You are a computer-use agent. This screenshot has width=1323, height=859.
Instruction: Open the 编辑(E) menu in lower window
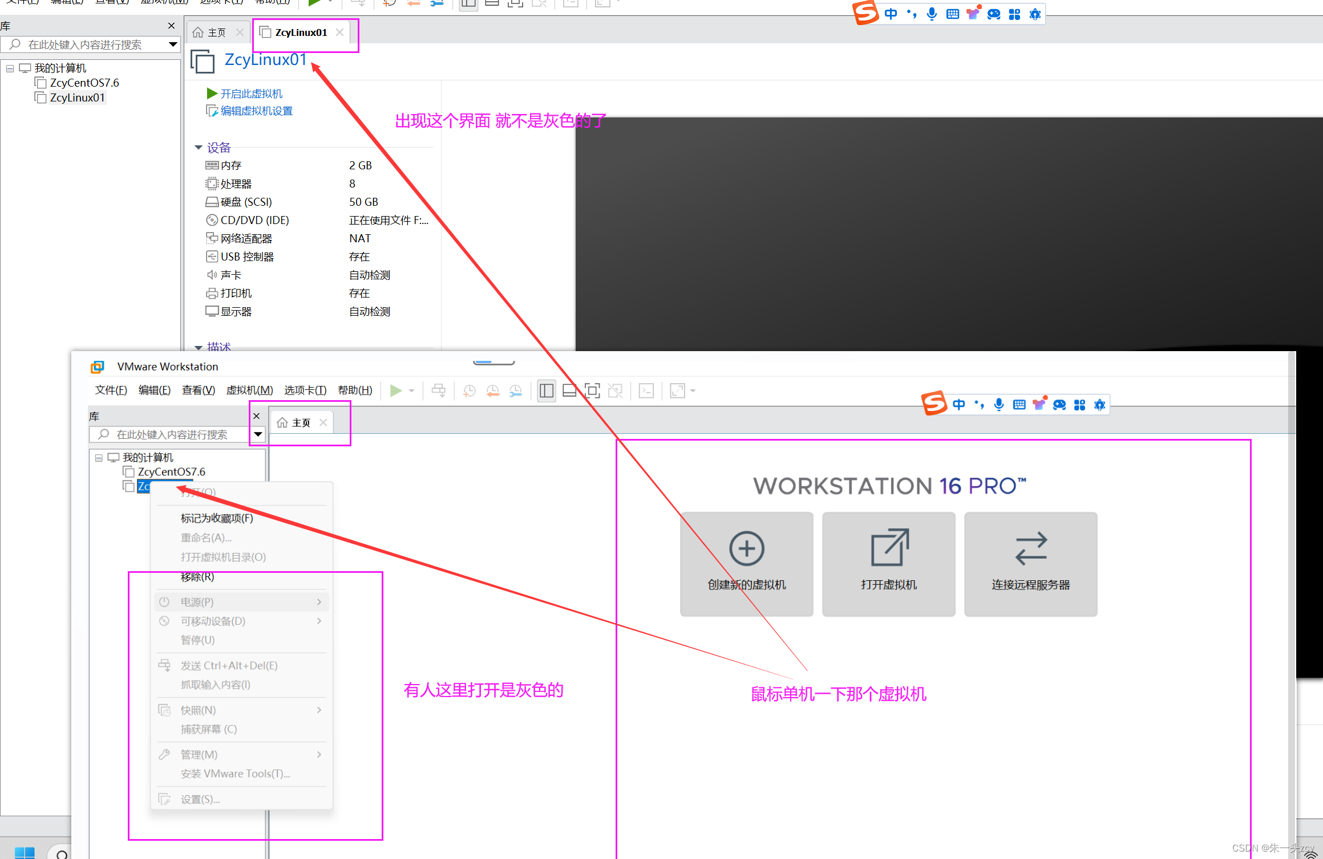pyautogui.click(x=155, y=390)
